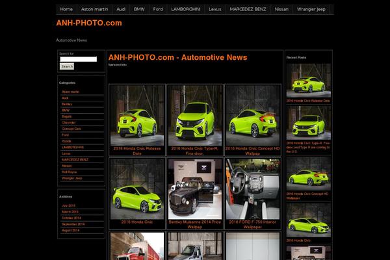The image size is (390, 260).
Task: Open the July 2015 archive
Action: pos(68,206)
